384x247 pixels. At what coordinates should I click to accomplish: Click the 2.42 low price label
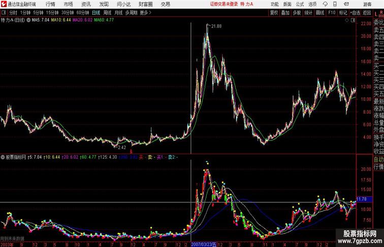click(x=122, y=148)
